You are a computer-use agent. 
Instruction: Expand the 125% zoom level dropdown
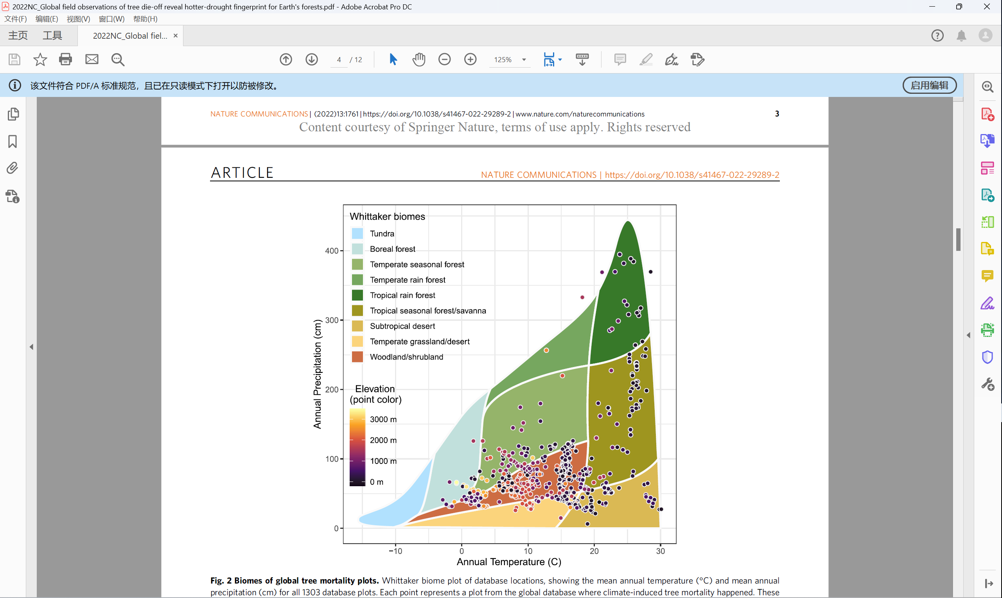pos(524,60)
